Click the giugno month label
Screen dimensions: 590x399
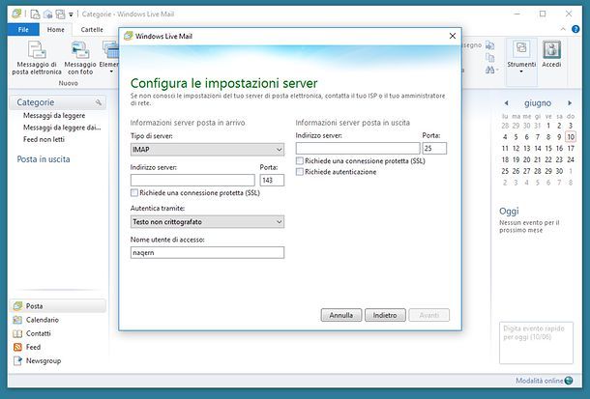(x=538, y=103)
